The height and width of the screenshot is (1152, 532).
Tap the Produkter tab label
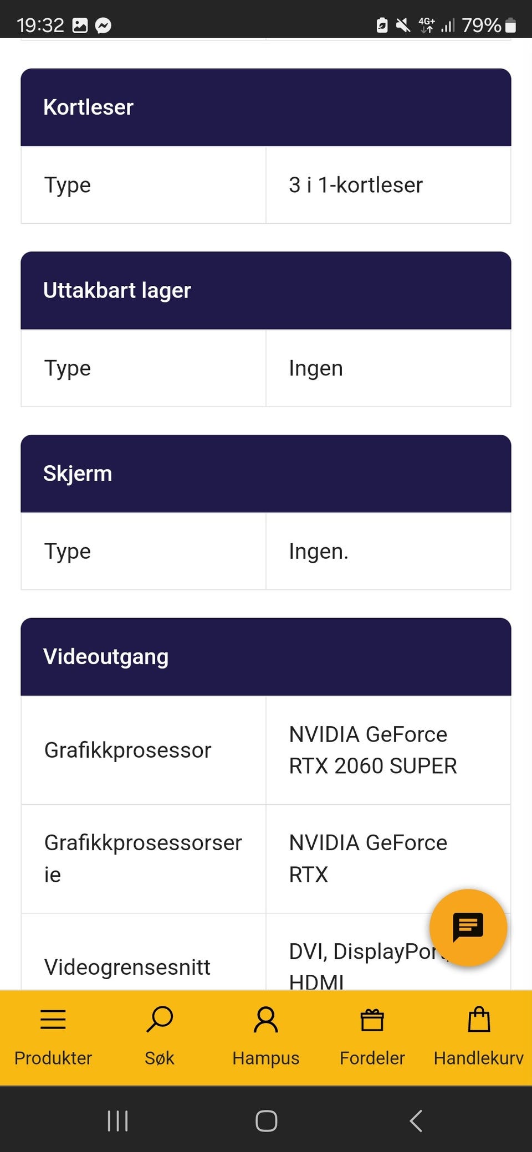click(53, 1058)
